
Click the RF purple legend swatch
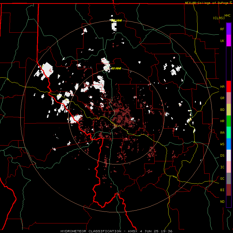click(x=229, y=29)
